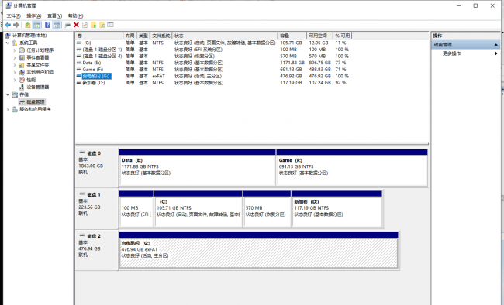
Task: Open the 操作(A) menu
Action: 34,15
